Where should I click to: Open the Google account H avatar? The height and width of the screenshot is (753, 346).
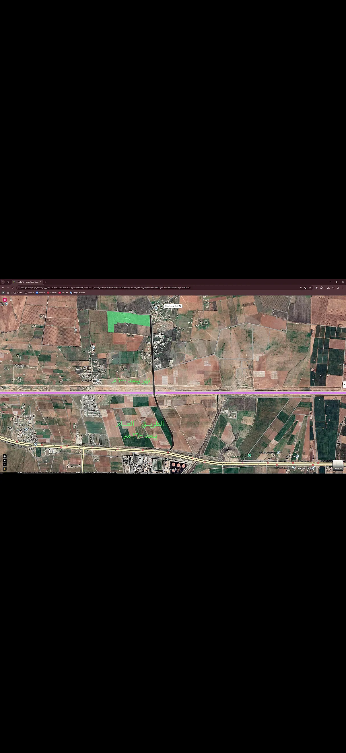point(5,300)
